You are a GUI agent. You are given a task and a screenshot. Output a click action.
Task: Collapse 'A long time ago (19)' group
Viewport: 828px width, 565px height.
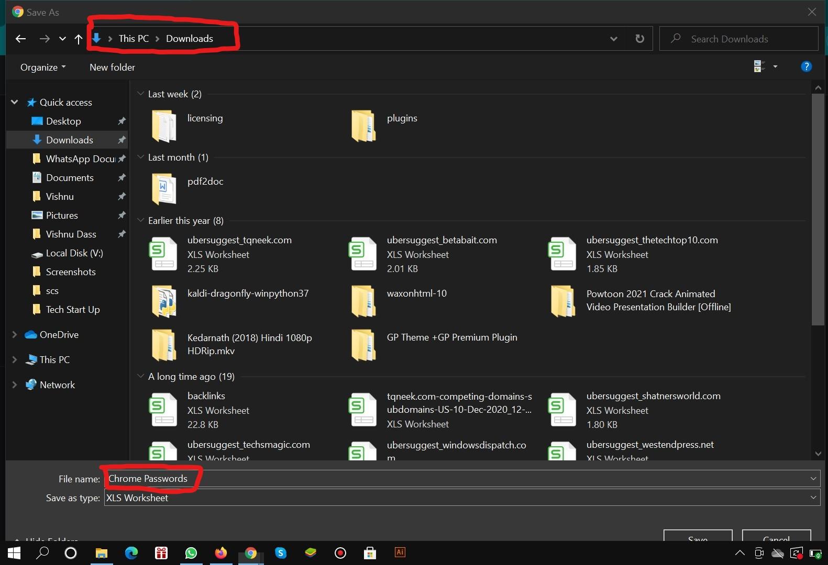[x=140, y=376]
